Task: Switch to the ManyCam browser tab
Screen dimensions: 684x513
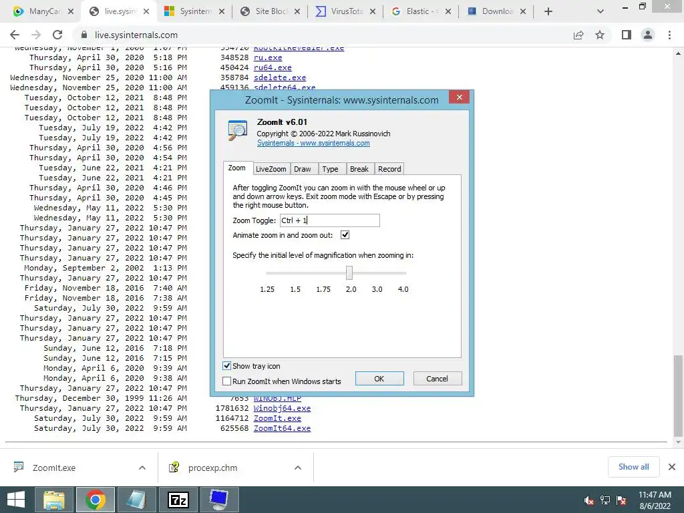Action: pos(43,11)
